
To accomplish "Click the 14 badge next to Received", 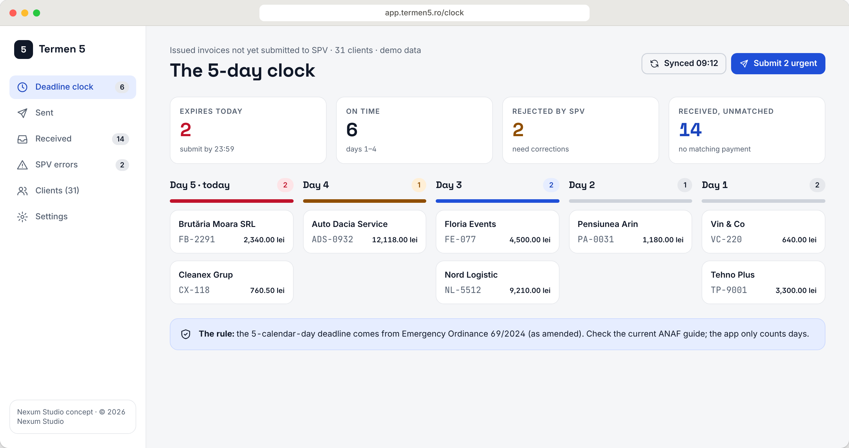I will pos(120,139).
